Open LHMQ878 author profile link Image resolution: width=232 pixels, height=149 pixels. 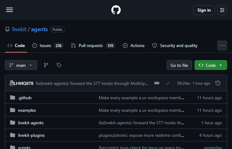click(24, 83)
